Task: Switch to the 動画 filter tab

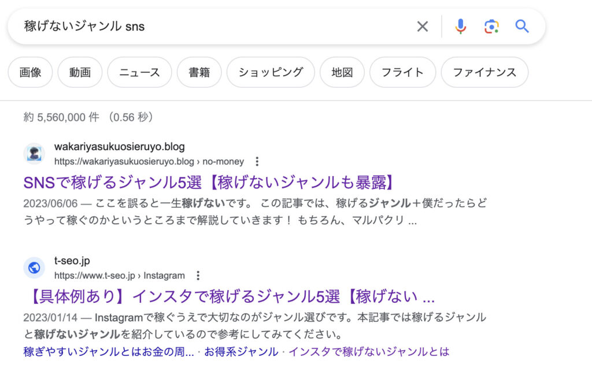Action: point(80,72)
